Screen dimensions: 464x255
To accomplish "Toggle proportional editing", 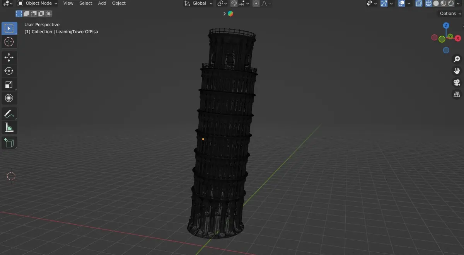I will 256,3.
